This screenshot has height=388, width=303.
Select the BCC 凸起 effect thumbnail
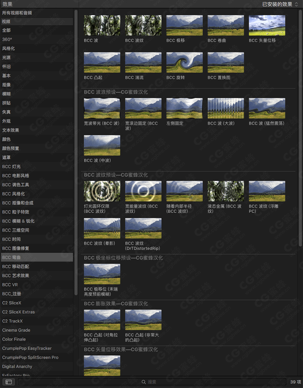coord(102,62)
